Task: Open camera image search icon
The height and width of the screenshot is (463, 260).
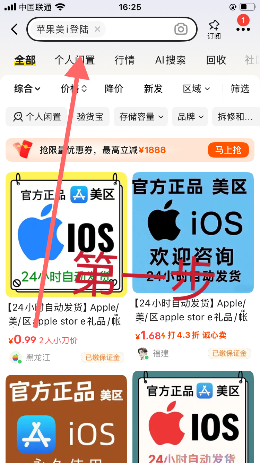Action: 181,30
